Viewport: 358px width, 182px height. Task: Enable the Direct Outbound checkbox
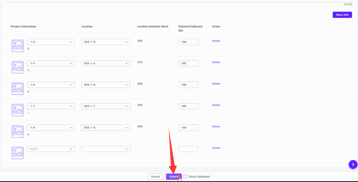[x=185, y=176]
